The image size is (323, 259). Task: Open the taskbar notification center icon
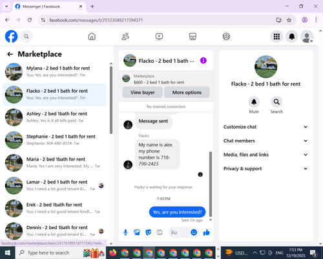(313, 253)
